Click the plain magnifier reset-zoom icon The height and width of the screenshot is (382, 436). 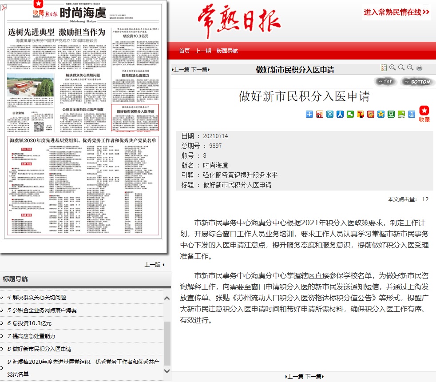[401, 68]
